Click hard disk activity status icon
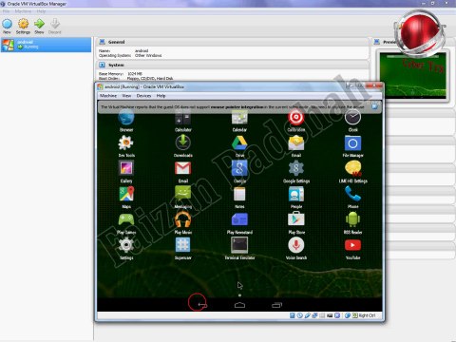The image size is (456, 342). [293, 315]
